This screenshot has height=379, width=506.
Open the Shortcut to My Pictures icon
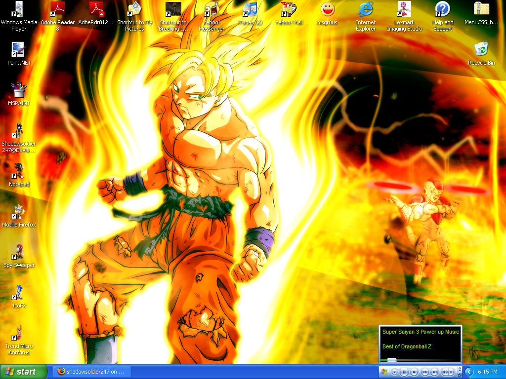(x=134, y=16)
